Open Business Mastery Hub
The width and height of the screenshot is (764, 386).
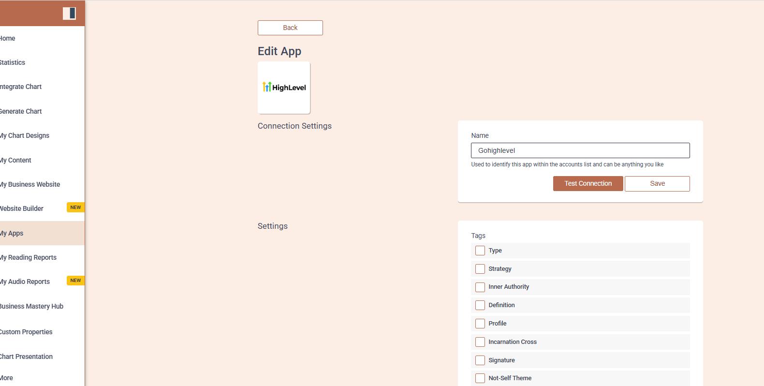(31, 306)
